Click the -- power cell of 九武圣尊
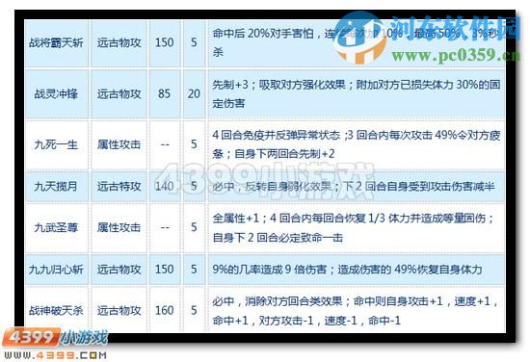Viewport: 530px width, 362px height. tap(165, 228)
